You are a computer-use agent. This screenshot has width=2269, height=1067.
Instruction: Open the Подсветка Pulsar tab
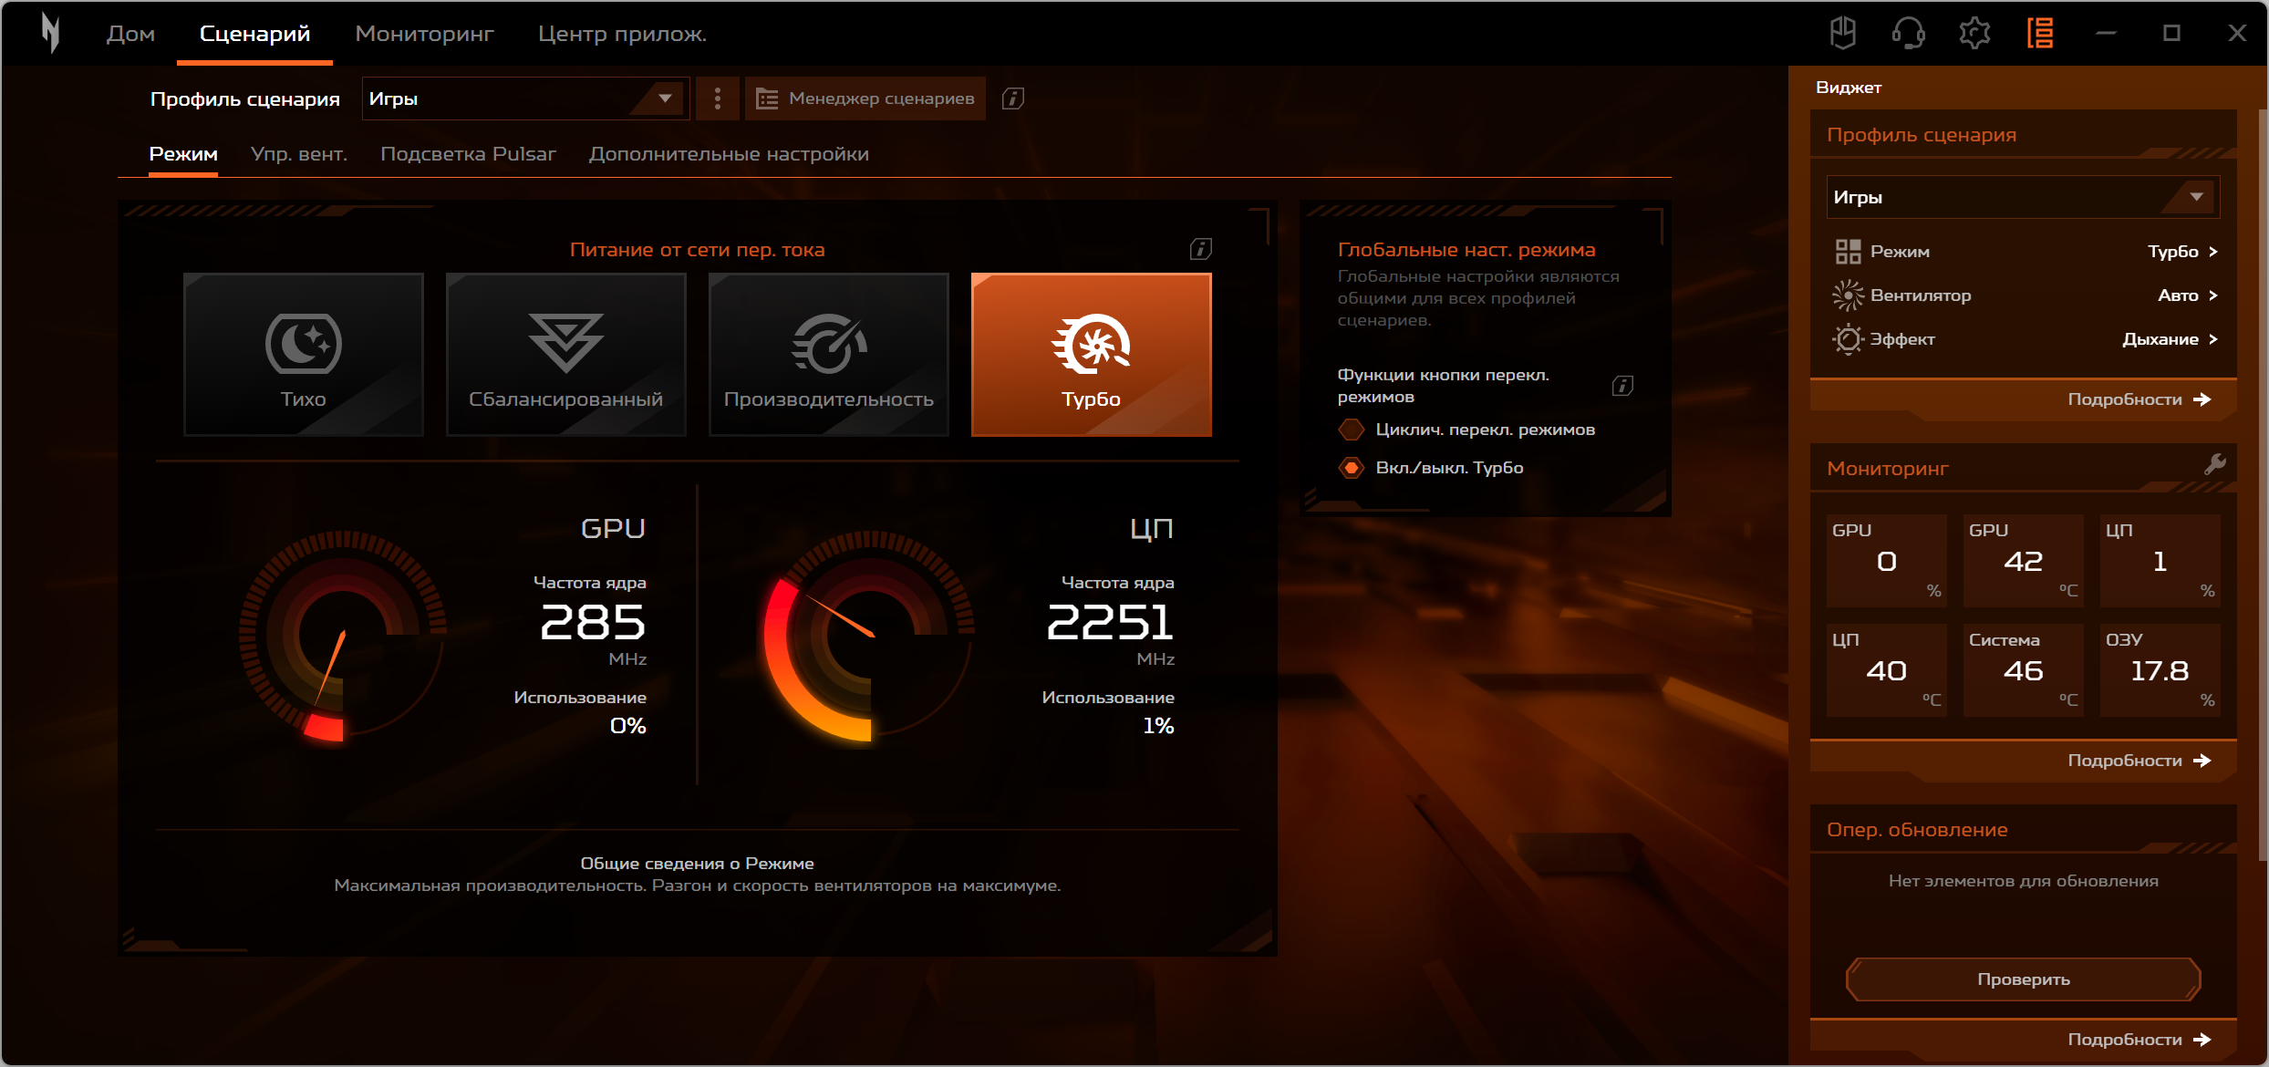click(x=468, y=154)
